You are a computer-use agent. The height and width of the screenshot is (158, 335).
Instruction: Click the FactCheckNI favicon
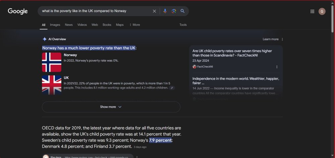194,66
